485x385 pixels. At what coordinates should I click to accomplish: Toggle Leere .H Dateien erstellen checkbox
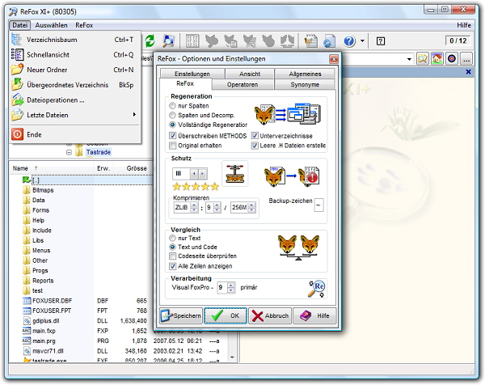pos(255,145)
